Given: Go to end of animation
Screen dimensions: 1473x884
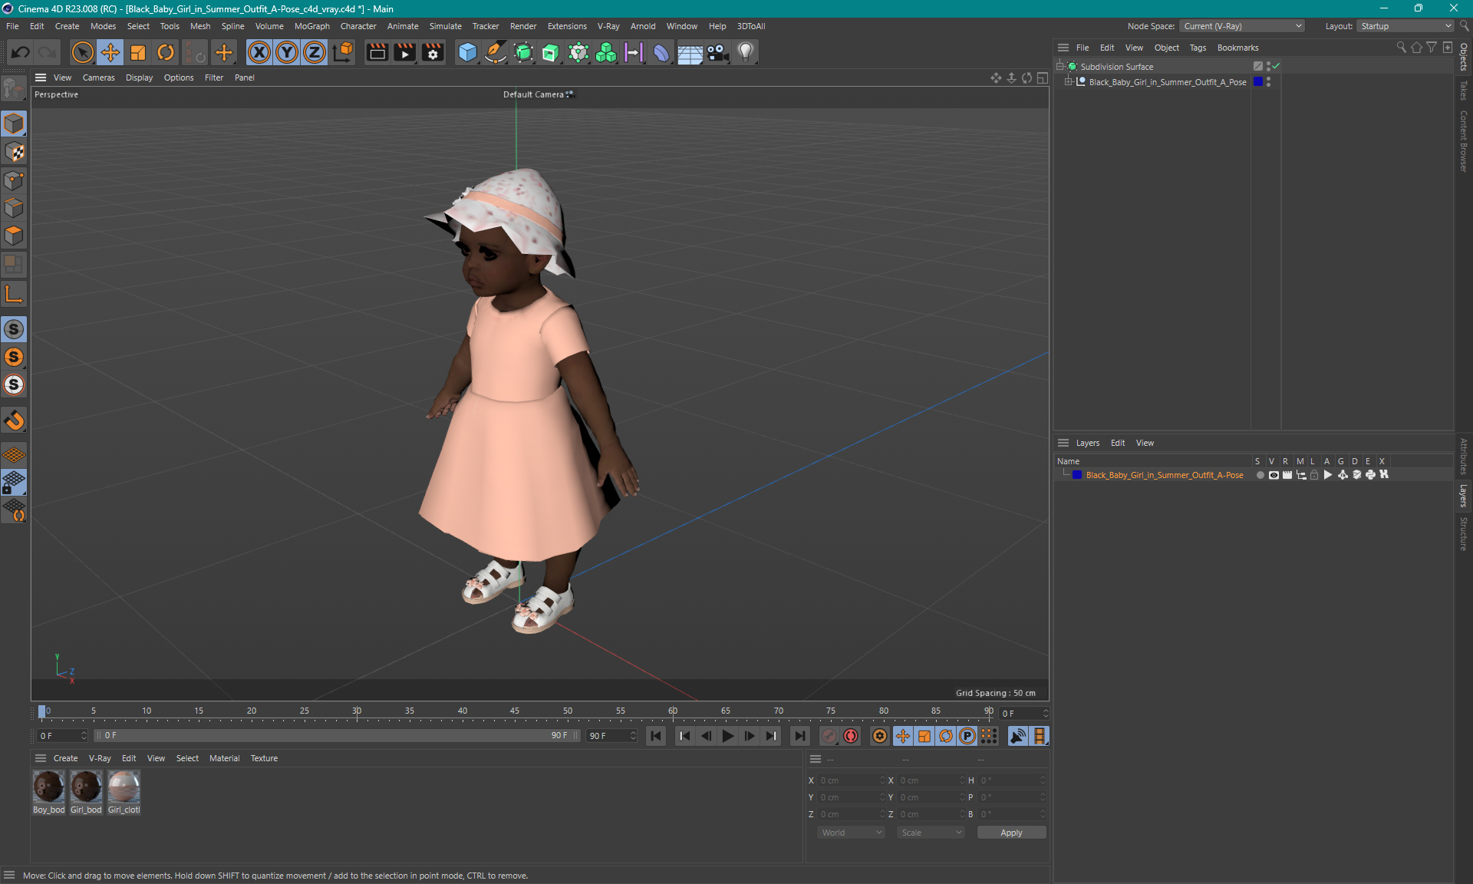Looking at the screenshot, I should coord(799,736).
